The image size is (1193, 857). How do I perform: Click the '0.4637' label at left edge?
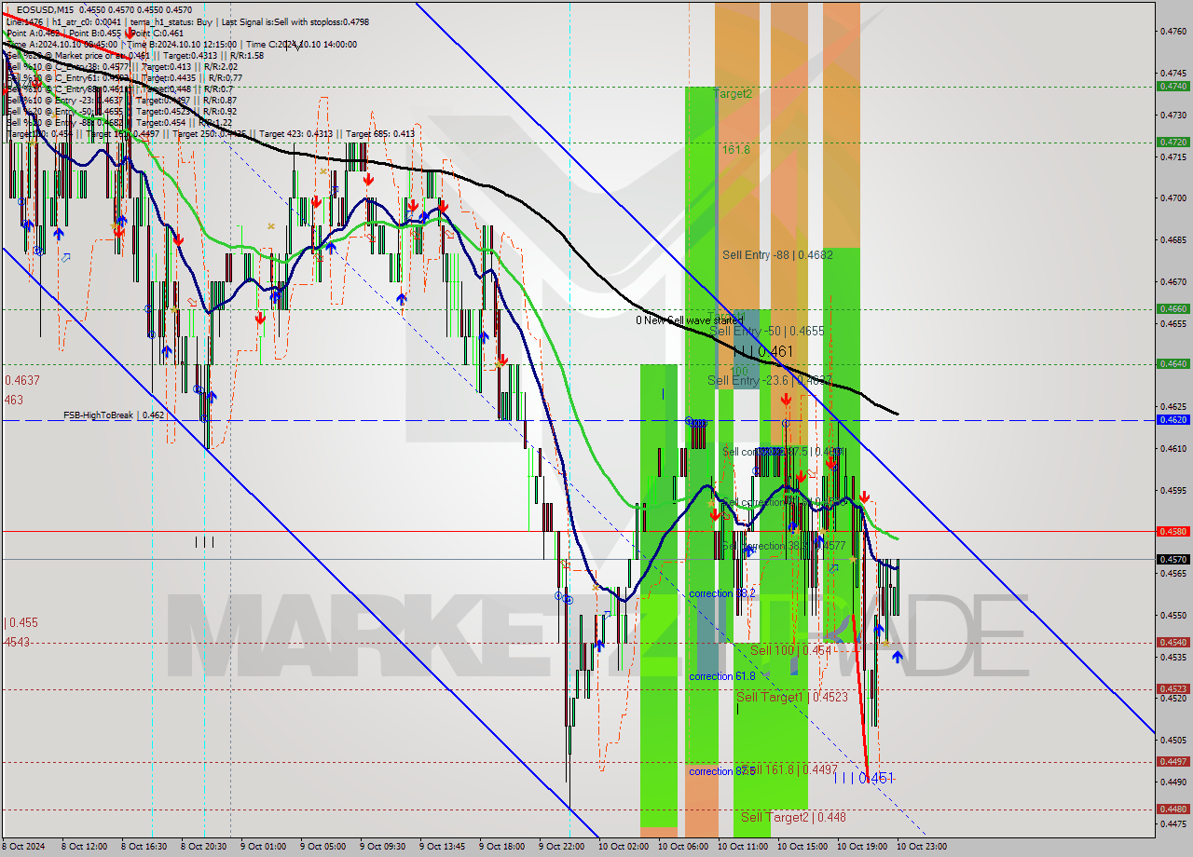(22, 380)
